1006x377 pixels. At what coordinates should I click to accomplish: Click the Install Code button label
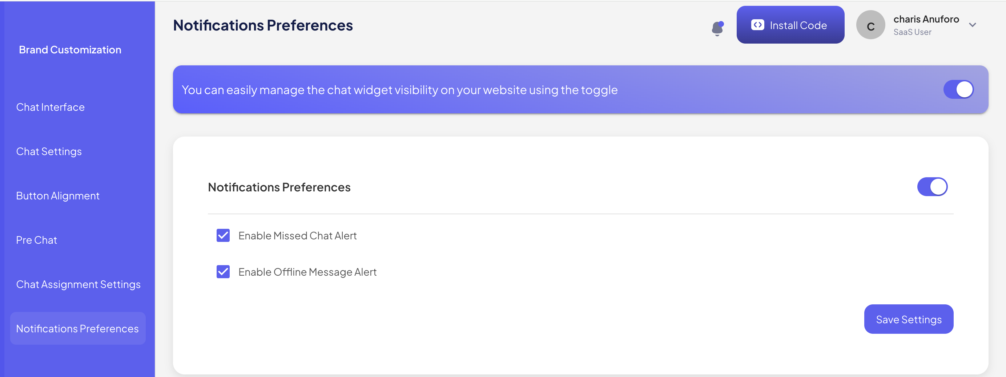pos(798,25)
